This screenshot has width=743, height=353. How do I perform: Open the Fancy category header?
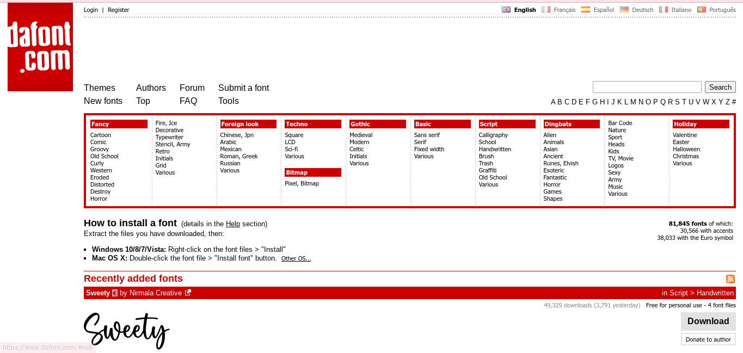[x=119, y=124]
